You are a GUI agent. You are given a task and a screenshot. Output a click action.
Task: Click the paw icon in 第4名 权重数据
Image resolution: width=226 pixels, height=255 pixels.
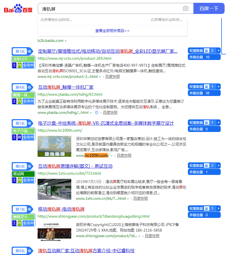(x=206, y=86)
